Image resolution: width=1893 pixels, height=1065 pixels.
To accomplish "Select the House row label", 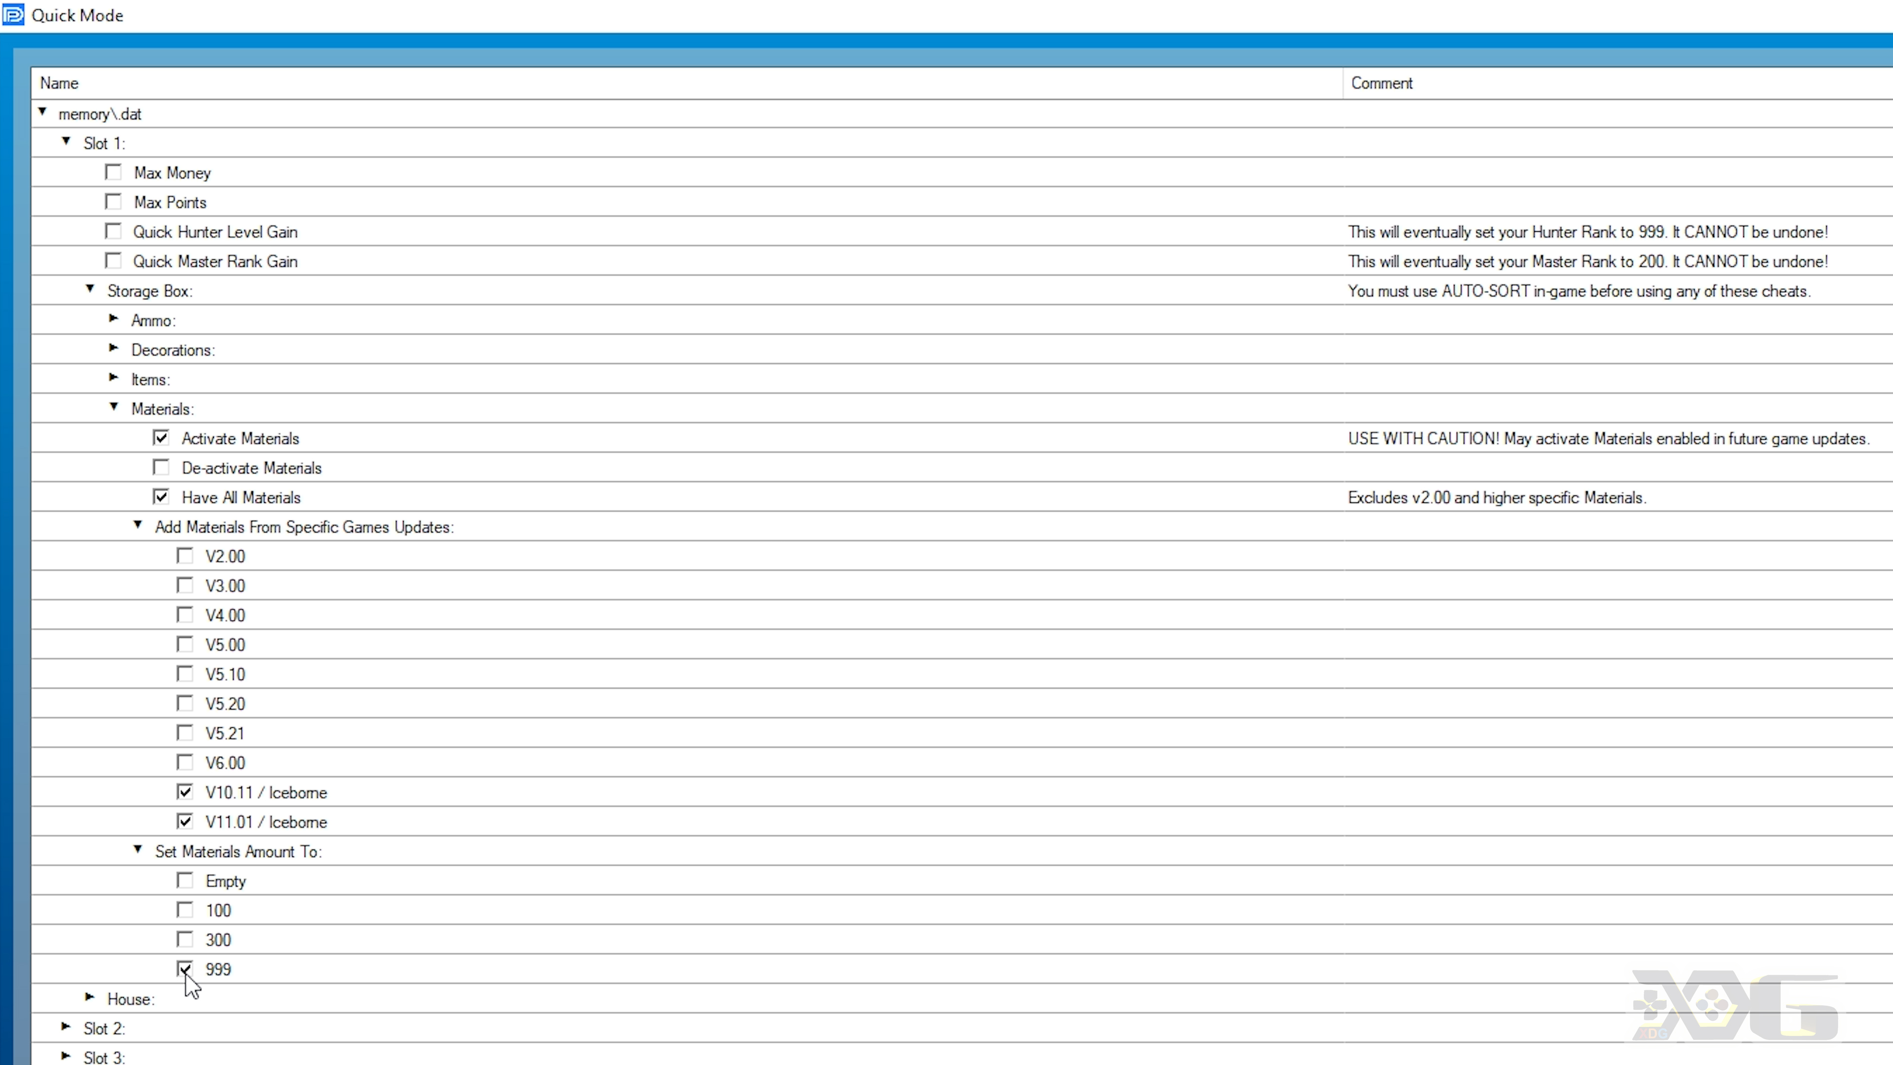I will tap(131, 999).
